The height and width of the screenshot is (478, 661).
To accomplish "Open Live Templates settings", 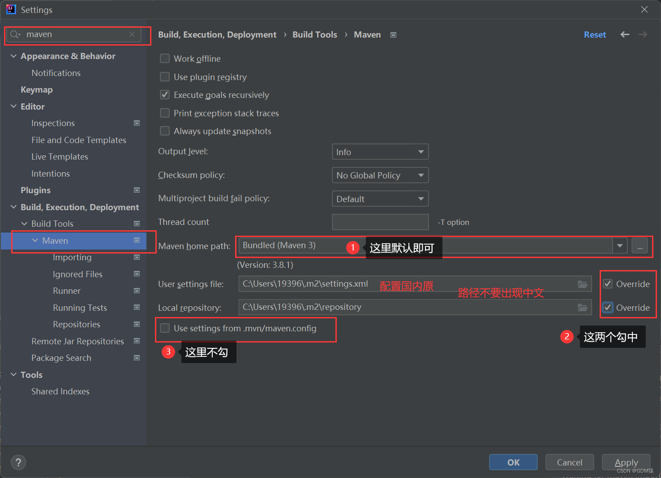I will (x=60, y=157).
